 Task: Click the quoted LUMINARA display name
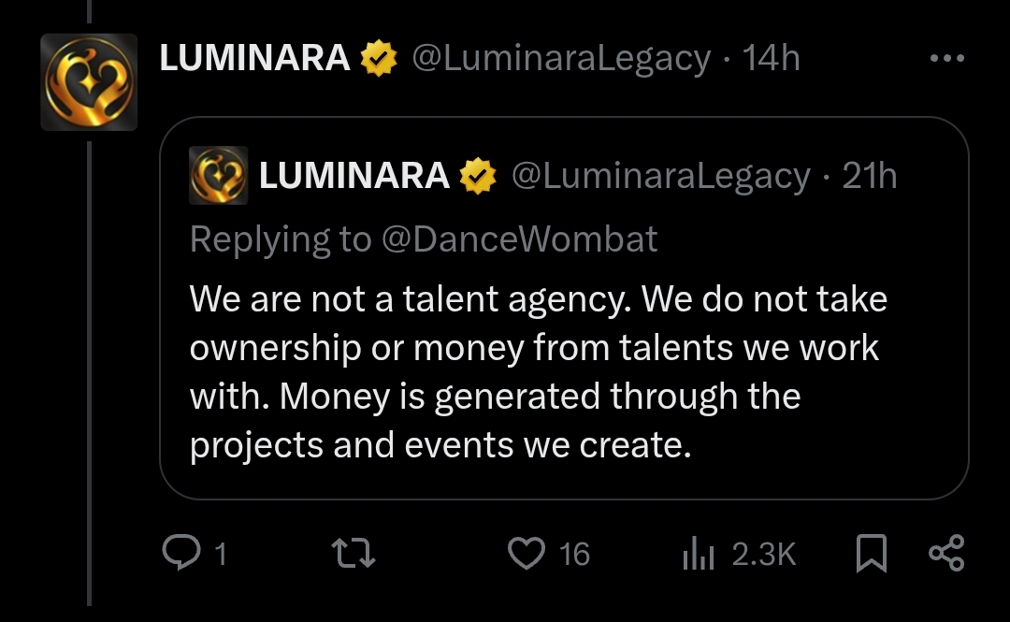353,176
